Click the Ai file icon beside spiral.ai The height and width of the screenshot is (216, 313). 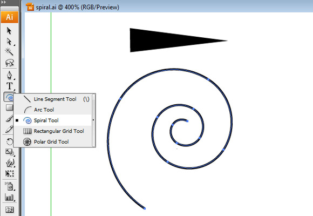tap(30, 7)
